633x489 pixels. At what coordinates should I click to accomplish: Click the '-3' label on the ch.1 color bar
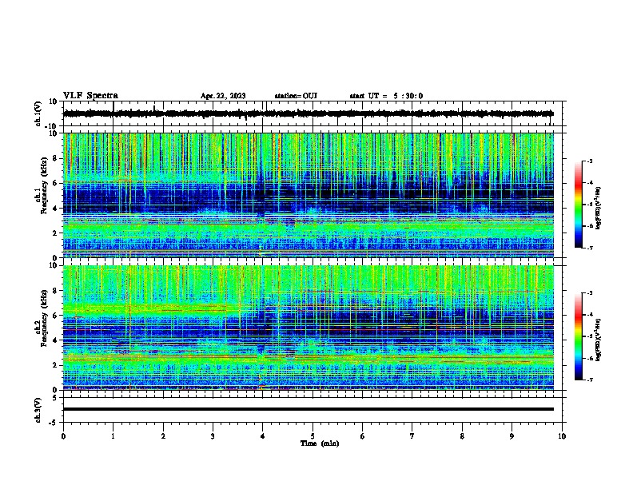click(x=590, y=161)
